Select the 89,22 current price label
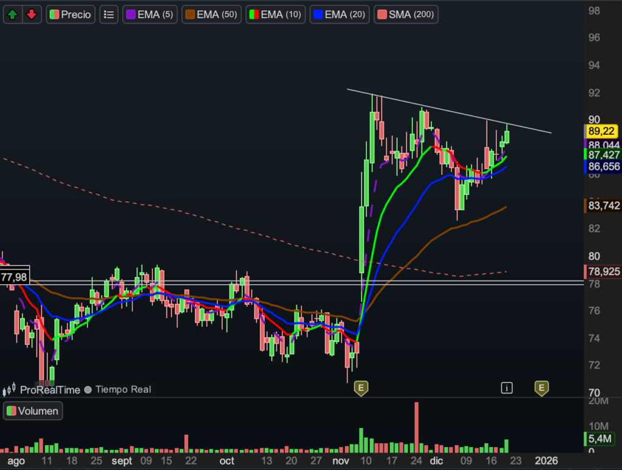The width and height of the screenshot is (622, 470). 603,131
